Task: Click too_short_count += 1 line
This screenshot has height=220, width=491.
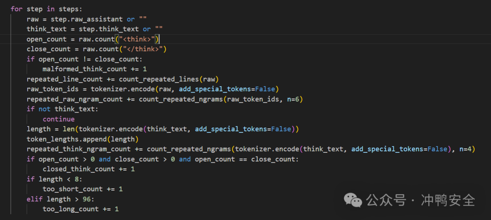Action: tap(83, 189)
